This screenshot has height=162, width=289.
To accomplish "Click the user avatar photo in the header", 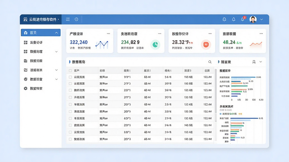I will (253, 19).
